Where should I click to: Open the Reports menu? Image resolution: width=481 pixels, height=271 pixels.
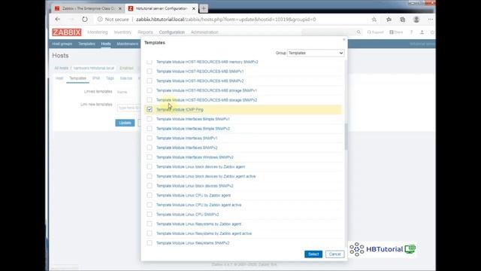click(145, 32)
